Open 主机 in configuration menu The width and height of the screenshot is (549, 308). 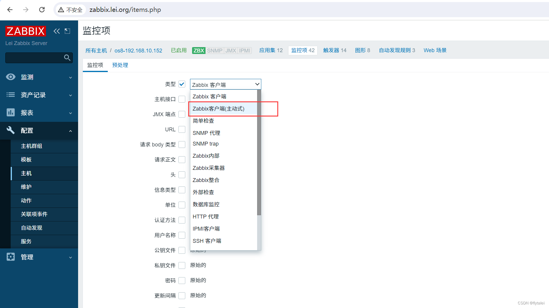tap(45, 173)
